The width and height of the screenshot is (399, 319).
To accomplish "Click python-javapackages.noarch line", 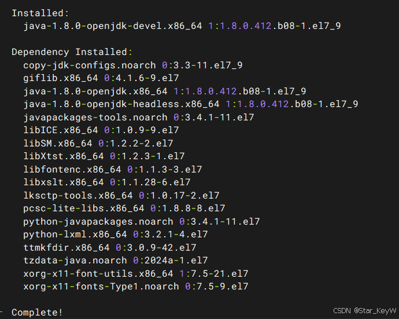I will [x=142, y=222].
